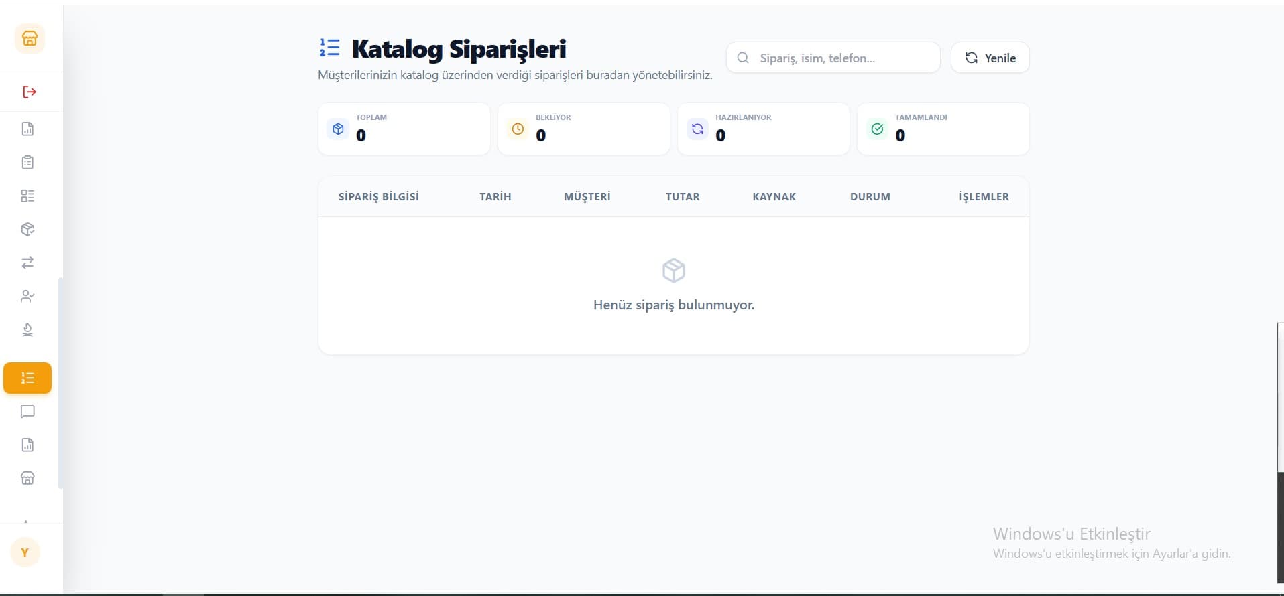Click the İŞLEMLER column header
1284x596 pixels.
click(x=984, y=196)
